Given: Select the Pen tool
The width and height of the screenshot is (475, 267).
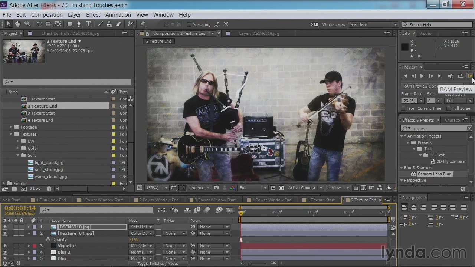Looking at the screenshot, I should coord(79,24).
